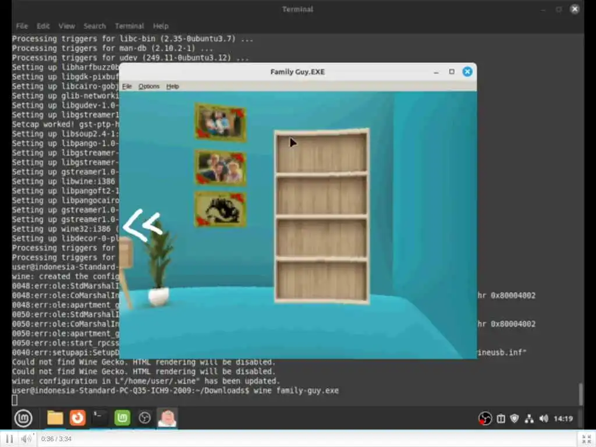Click the 0:36 / 3:34 time display

(x=56, y=439)
